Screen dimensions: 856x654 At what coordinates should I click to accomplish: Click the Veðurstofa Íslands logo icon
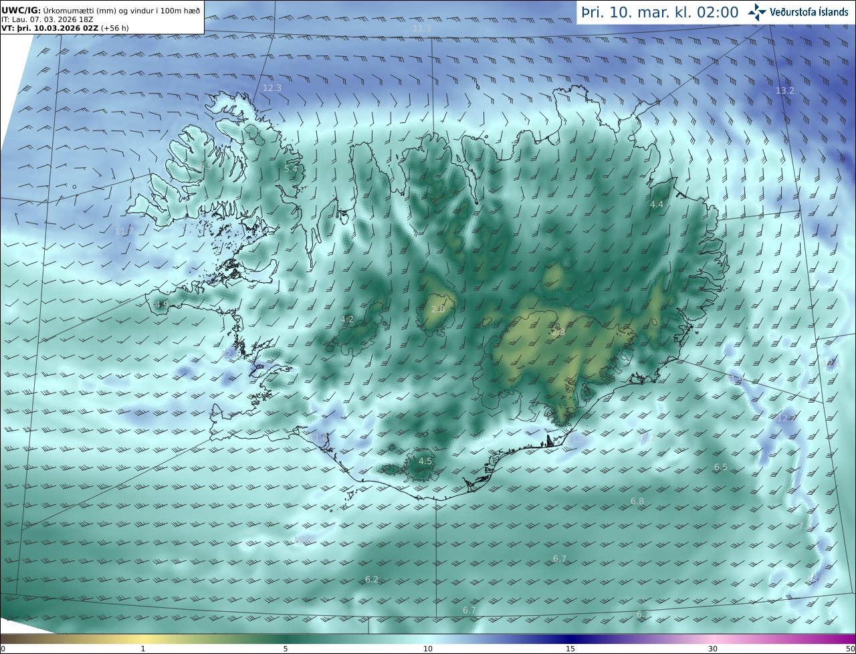757,12
